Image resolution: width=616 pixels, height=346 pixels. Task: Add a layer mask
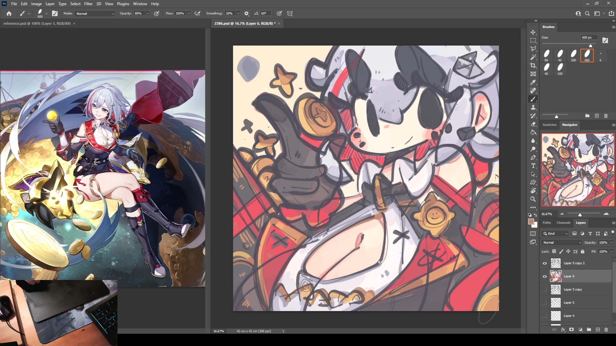[x=571, y=330]
